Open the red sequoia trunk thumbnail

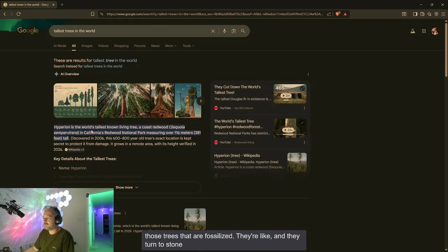162,100
